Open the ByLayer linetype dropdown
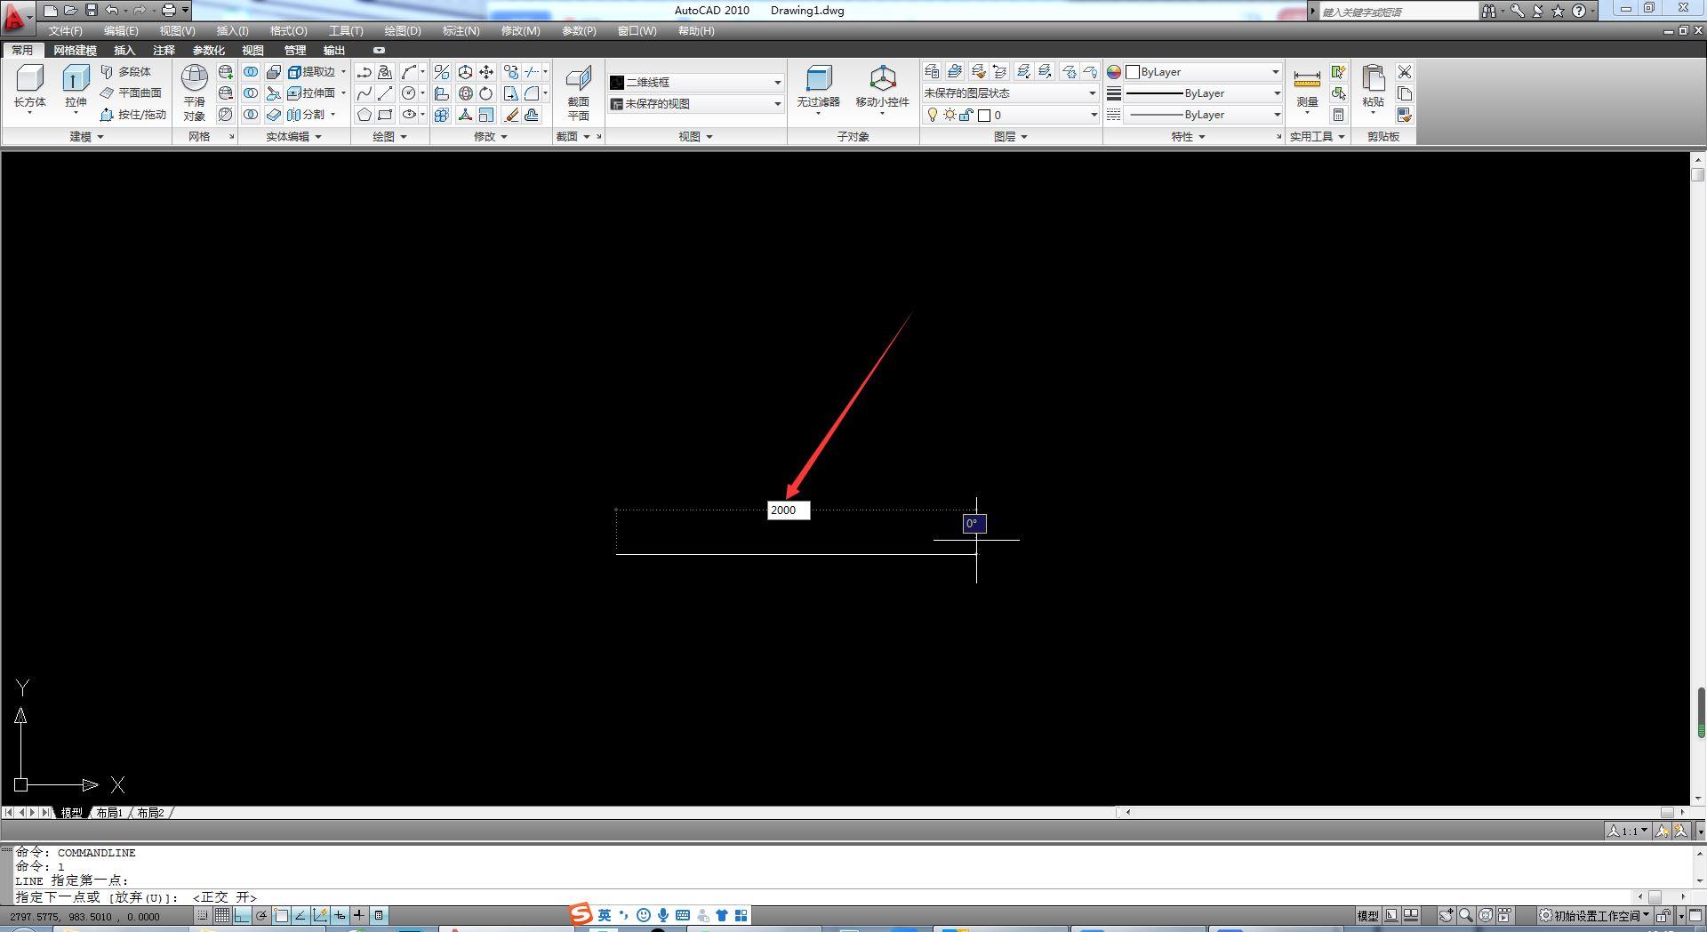The height and width of the screenshot is (932, 1707). click(1204, 115)
